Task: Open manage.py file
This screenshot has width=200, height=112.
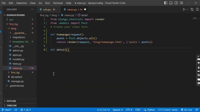Action: click(17, 81)
